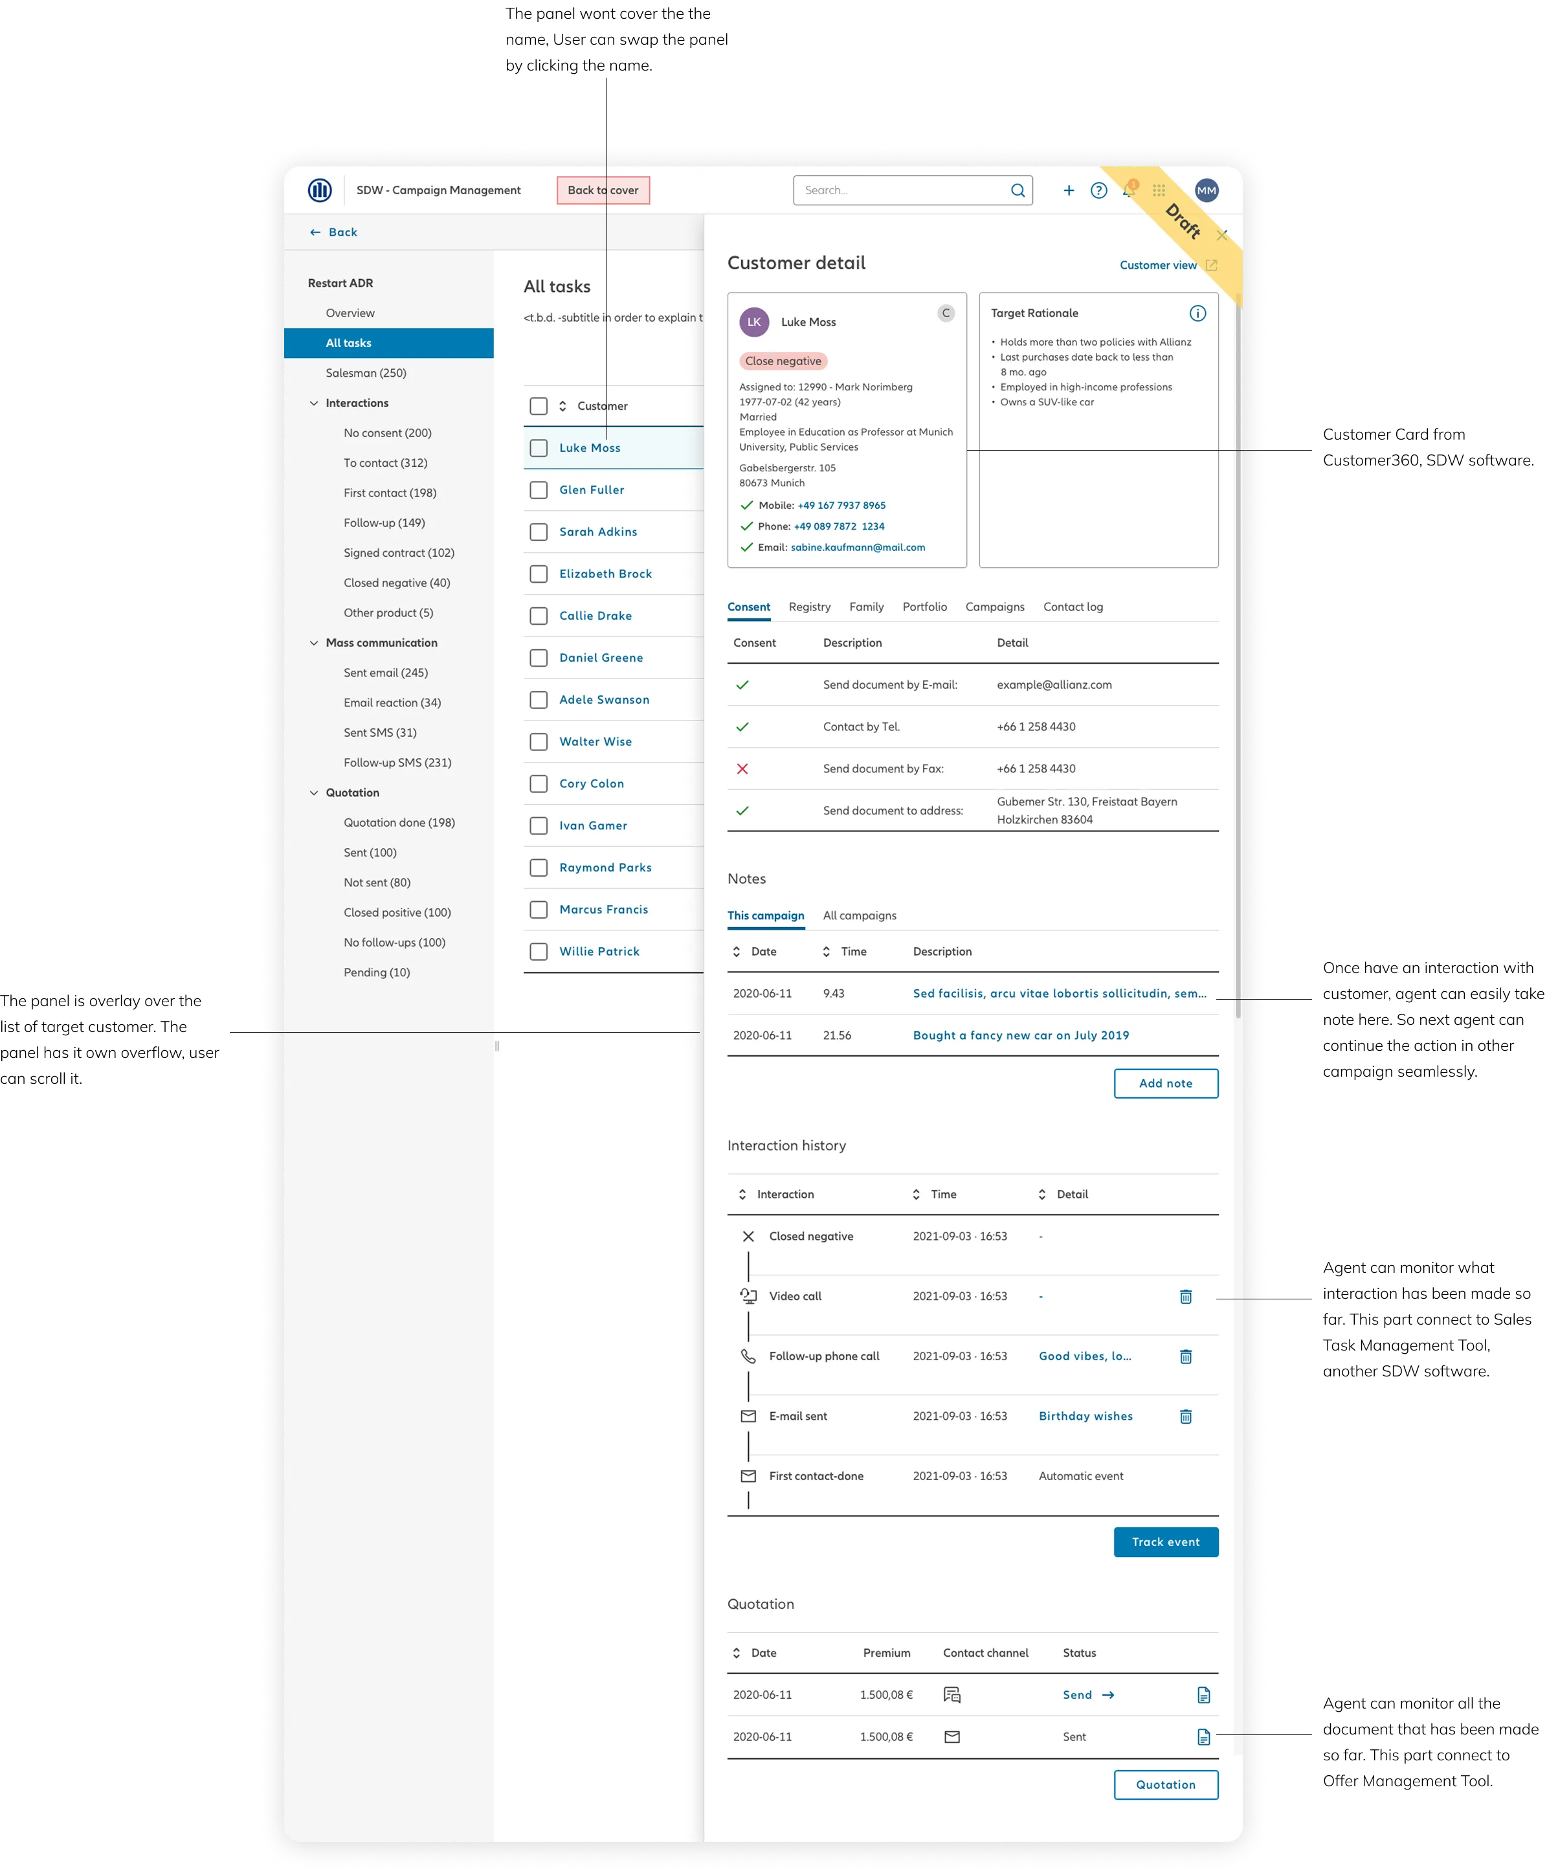Collapse the Quotation sidebar group

pyautogui.click(x=314, y=792)
